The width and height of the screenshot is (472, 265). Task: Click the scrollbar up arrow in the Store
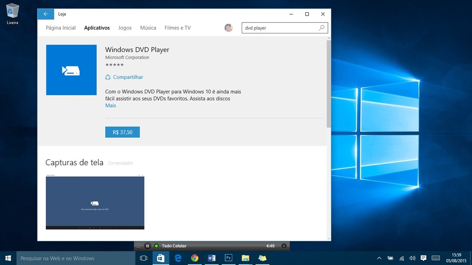pyautogui.click(x=329, y=39)
